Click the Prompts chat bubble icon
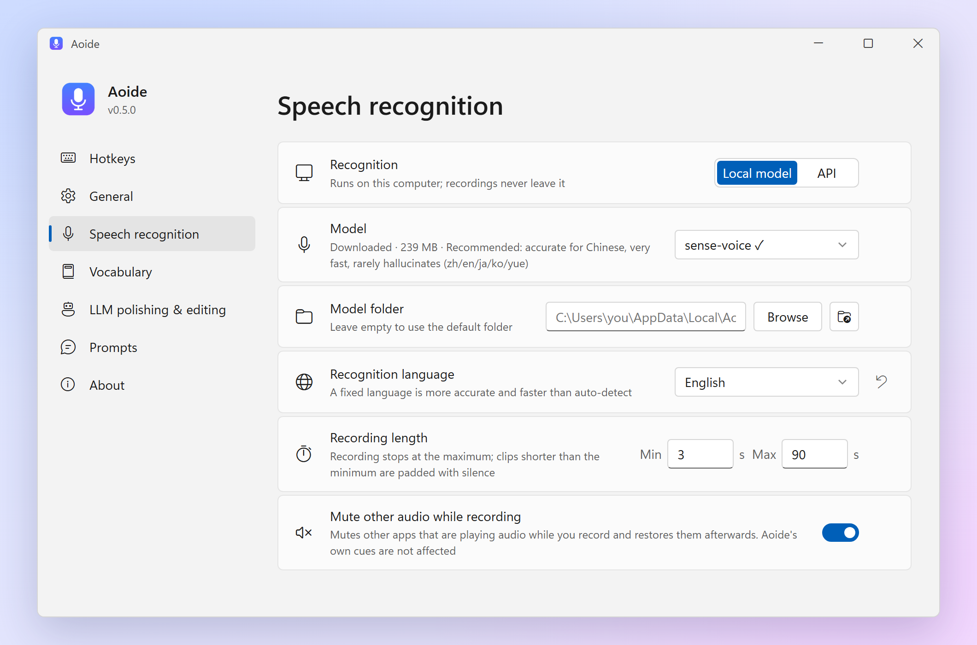 (x=68, y=347)
